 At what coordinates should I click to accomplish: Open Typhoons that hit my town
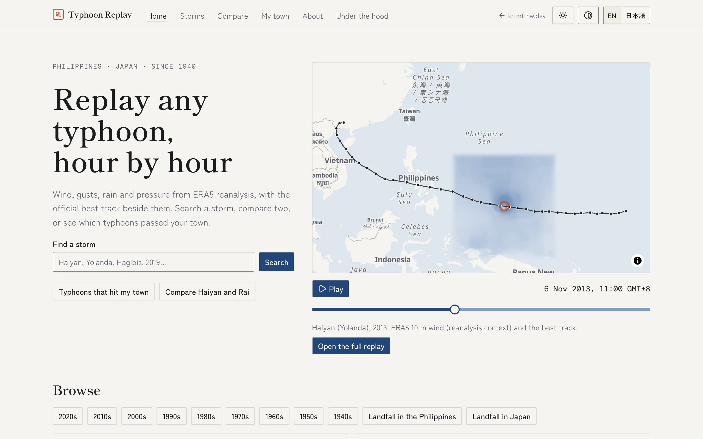[104, 291]
